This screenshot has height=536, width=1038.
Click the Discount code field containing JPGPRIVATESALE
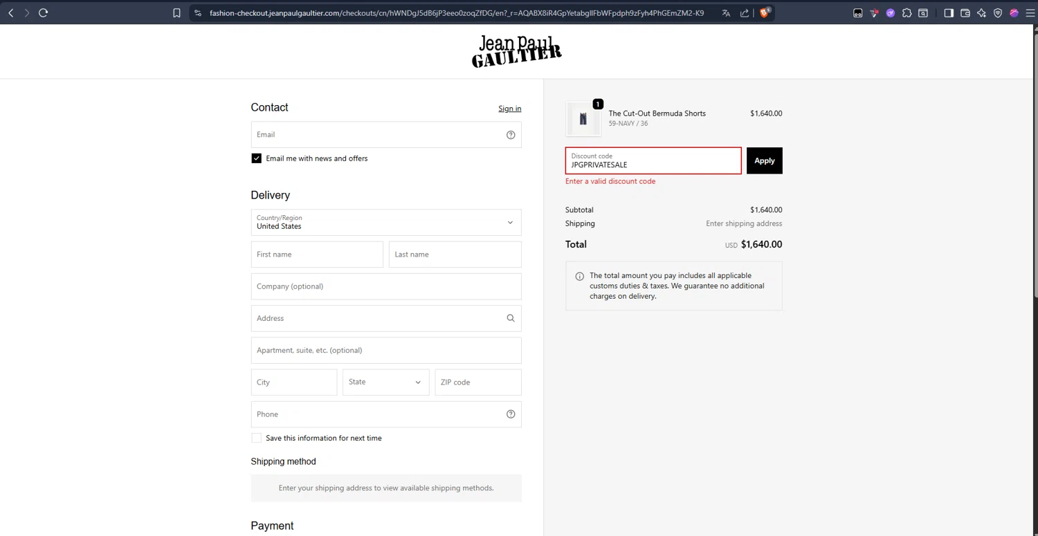(x=653, y=160)
